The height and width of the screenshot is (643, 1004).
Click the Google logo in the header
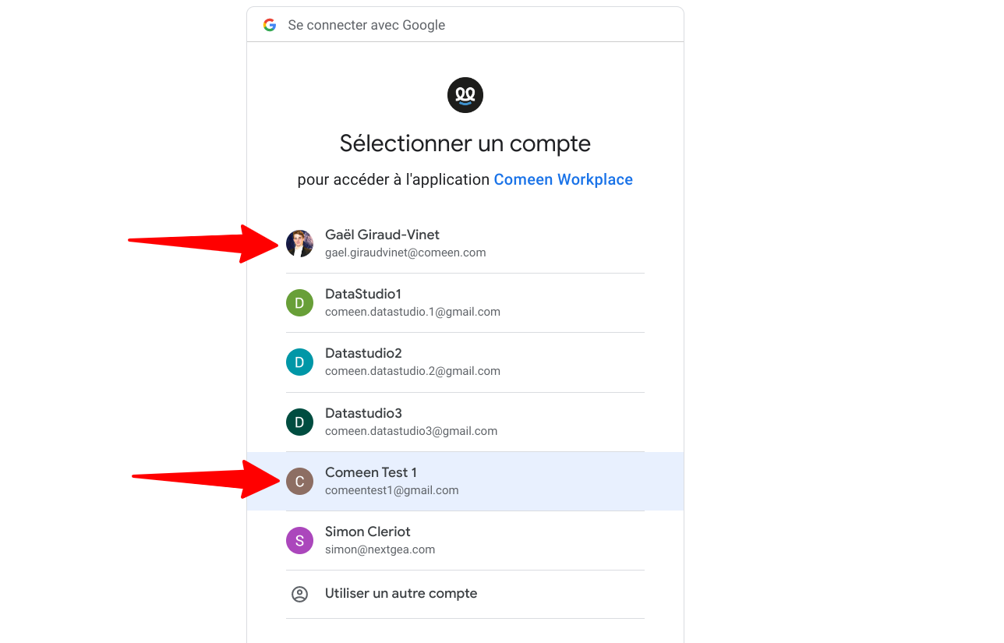tap(270, 25)
